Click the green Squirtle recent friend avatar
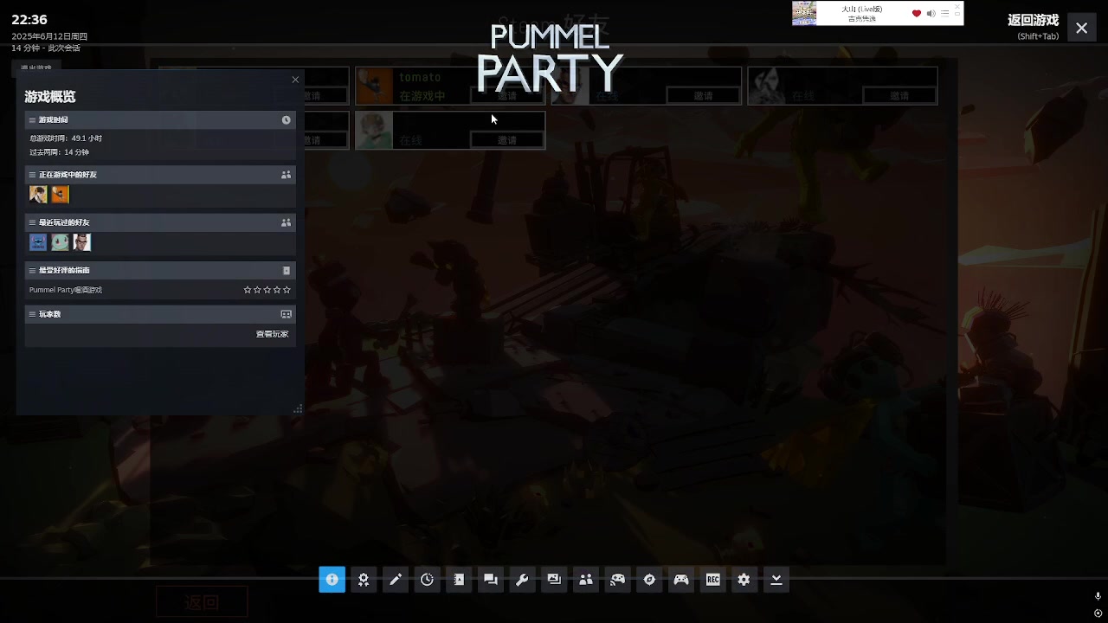 [60, 242]
